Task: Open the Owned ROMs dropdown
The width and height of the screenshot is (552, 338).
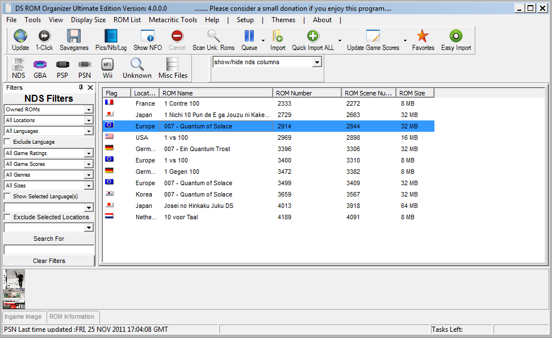Action: point(89,110)
